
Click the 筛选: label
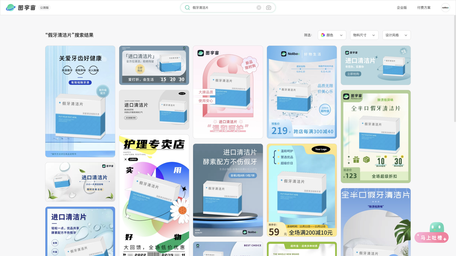(308, 35)
